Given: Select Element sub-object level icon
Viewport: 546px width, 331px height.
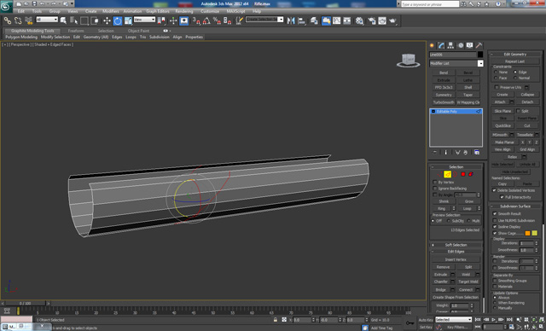Looking at the screenshot, I should (x=471, y=174).
